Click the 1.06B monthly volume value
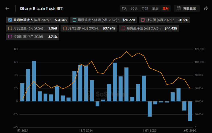This screenshot has width=212, height=133. coord(53,28)
